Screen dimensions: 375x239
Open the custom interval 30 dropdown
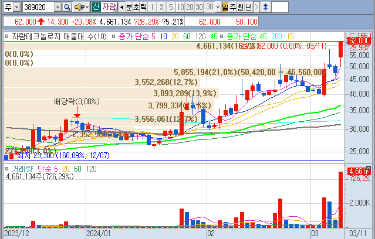pos(218,7)
